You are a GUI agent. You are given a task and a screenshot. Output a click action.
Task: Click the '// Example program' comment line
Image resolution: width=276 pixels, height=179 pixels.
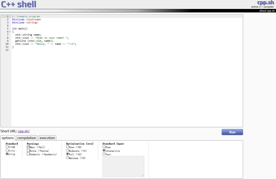tap(26, 16)
